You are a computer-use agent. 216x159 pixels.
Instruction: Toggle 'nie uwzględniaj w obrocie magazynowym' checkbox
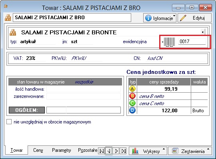[x=9, y=122]
